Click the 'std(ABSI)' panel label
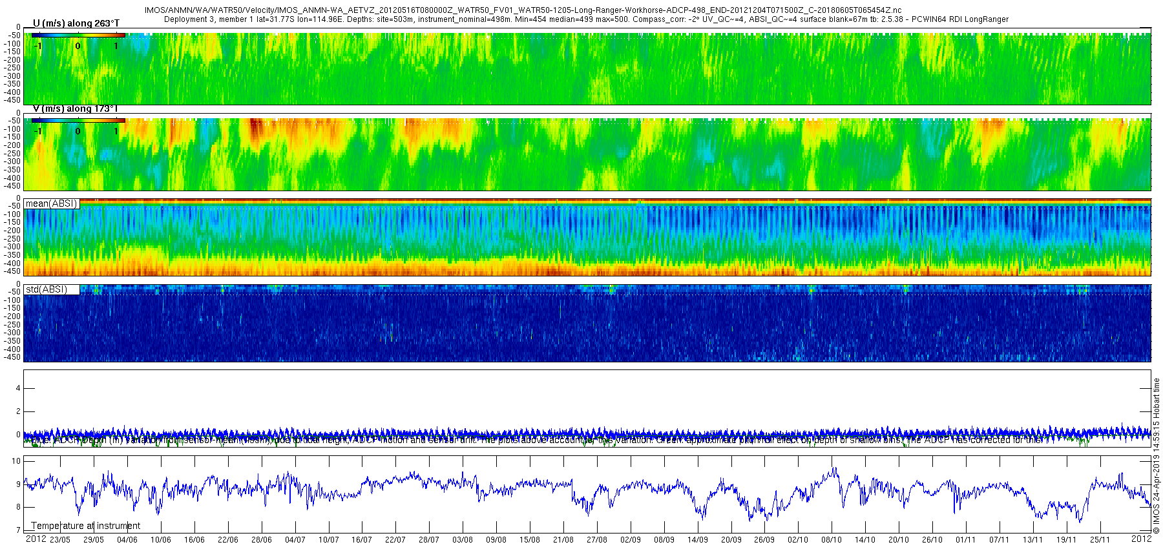 (x=47, y=289)
